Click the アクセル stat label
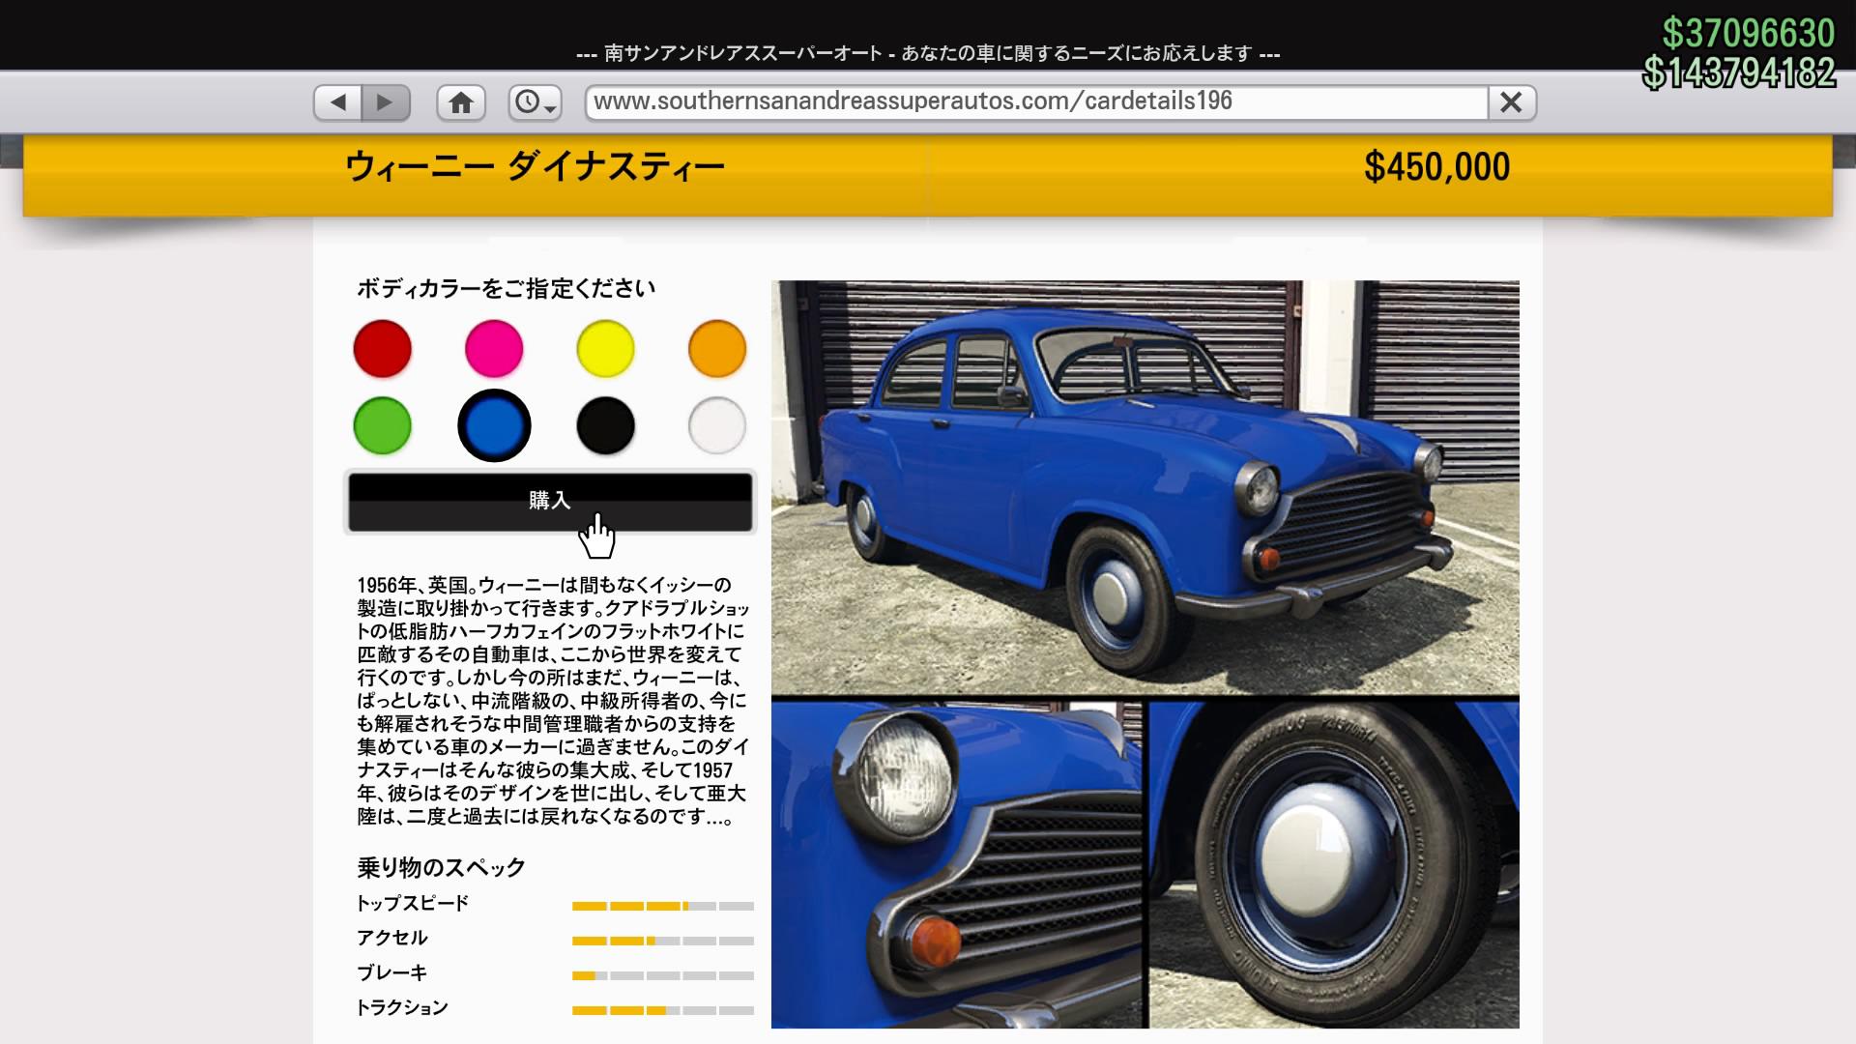Screen dimensions: 1856x1044 point(392,938)
